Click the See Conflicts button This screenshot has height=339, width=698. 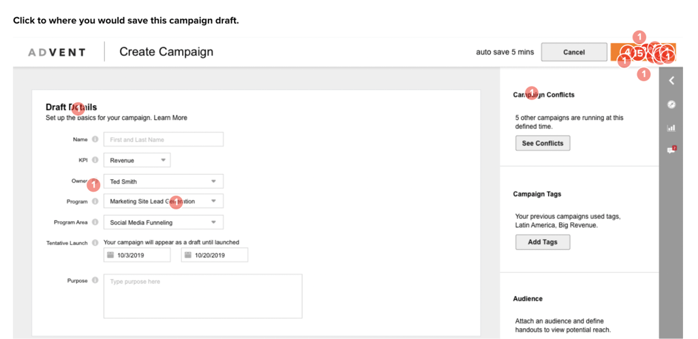(543, 143)
